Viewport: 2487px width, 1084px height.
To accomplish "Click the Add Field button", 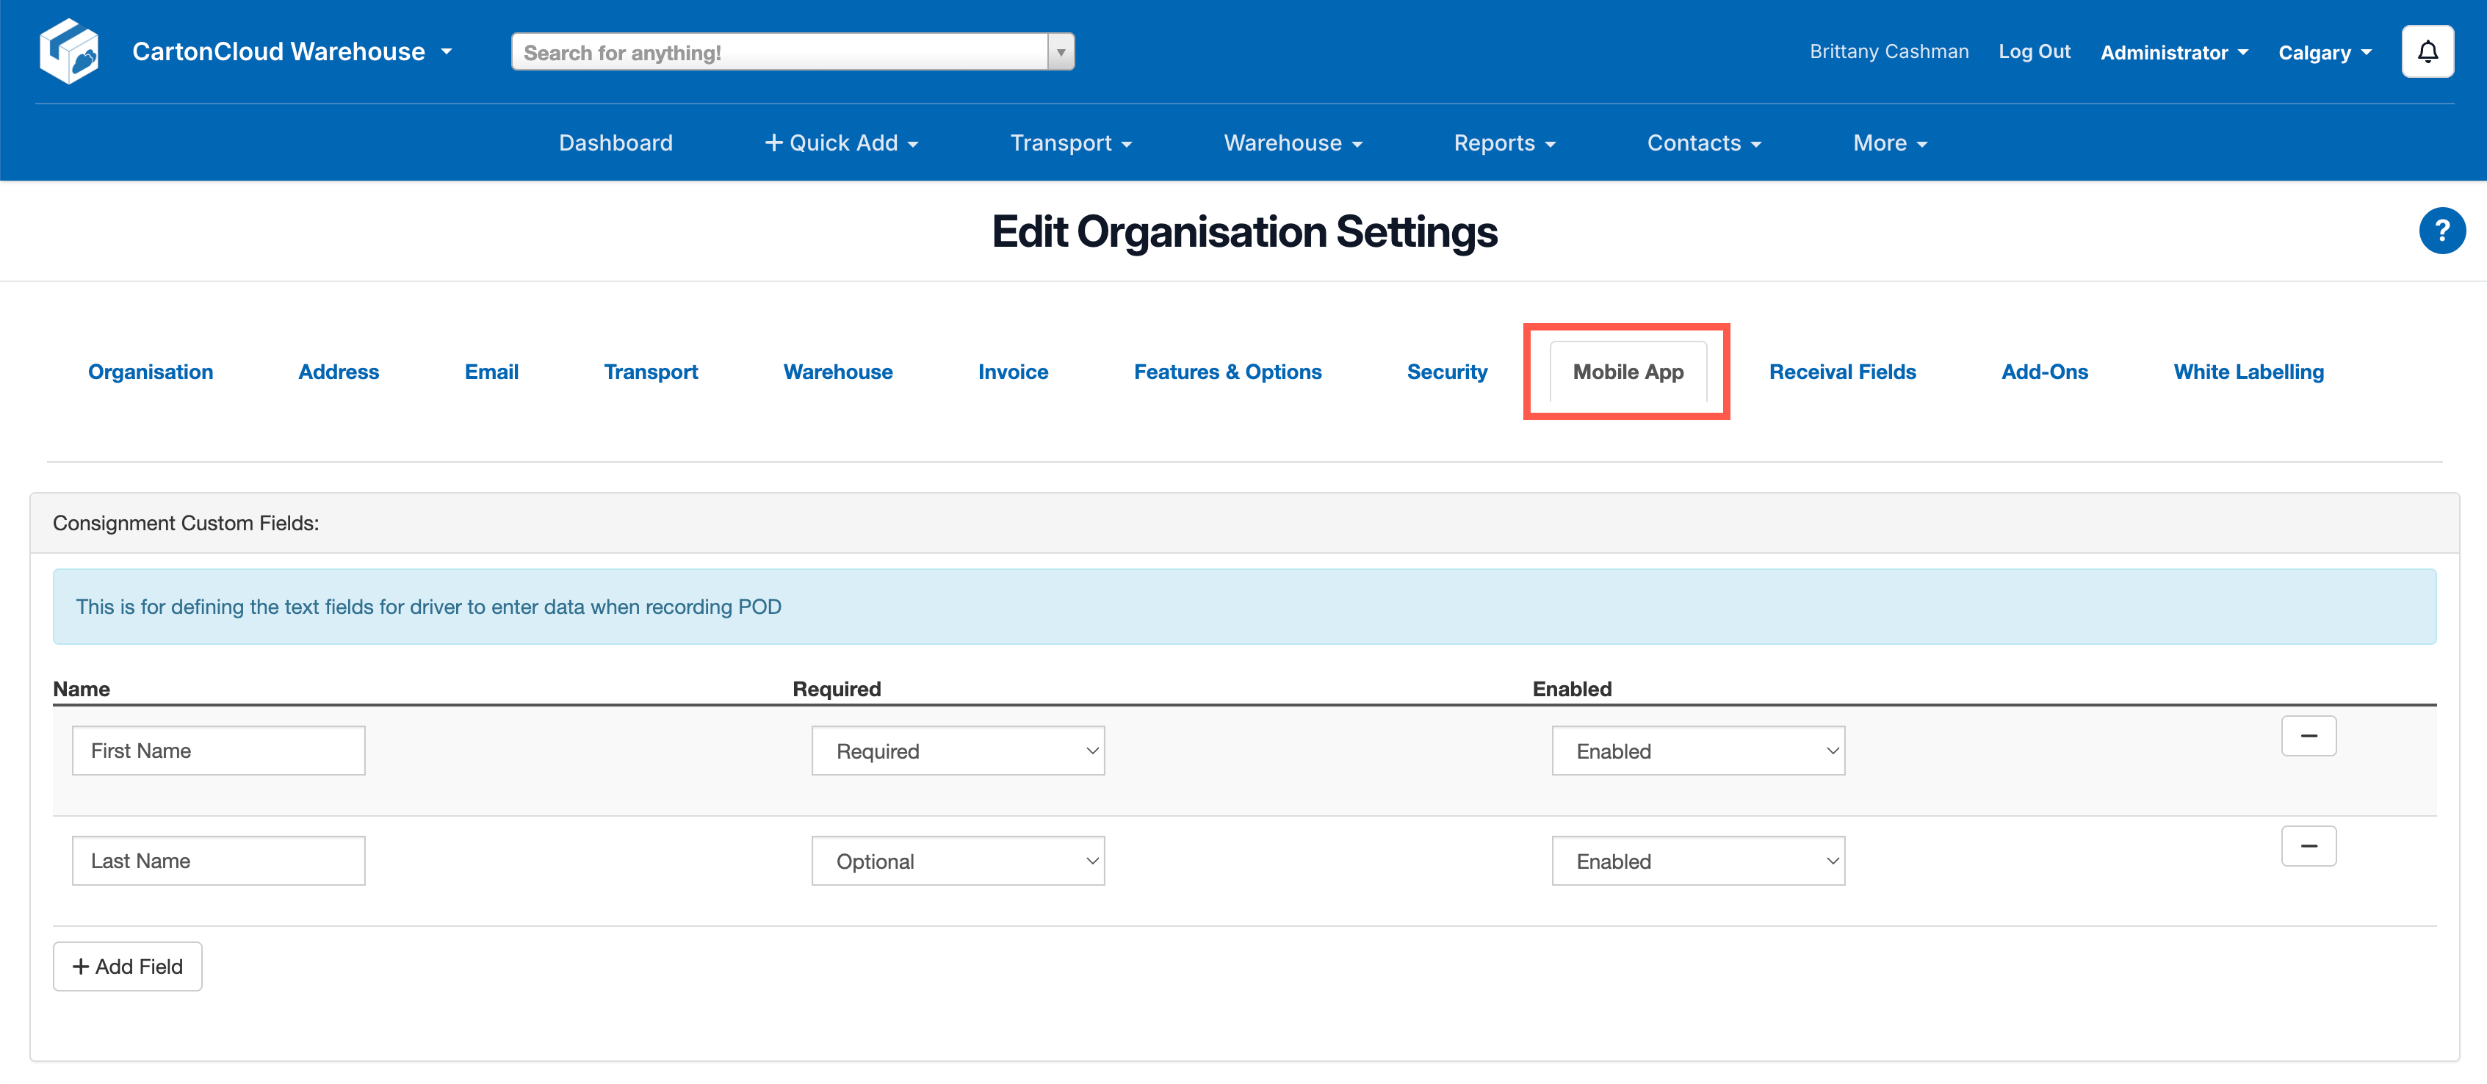I will coord(128,966).
